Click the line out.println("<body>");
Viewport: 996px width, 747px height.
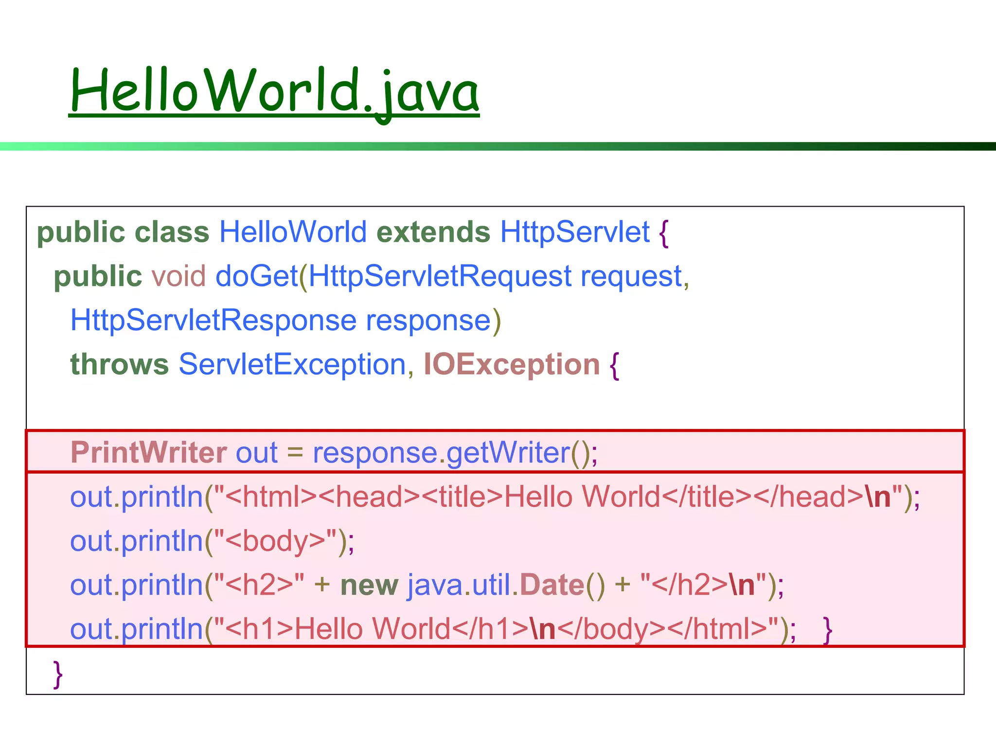(213, 541)
